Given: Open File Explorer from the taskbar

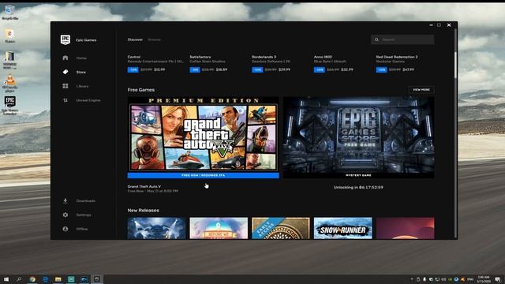Looking at the screenshot, I should click(x=58, y=279).
